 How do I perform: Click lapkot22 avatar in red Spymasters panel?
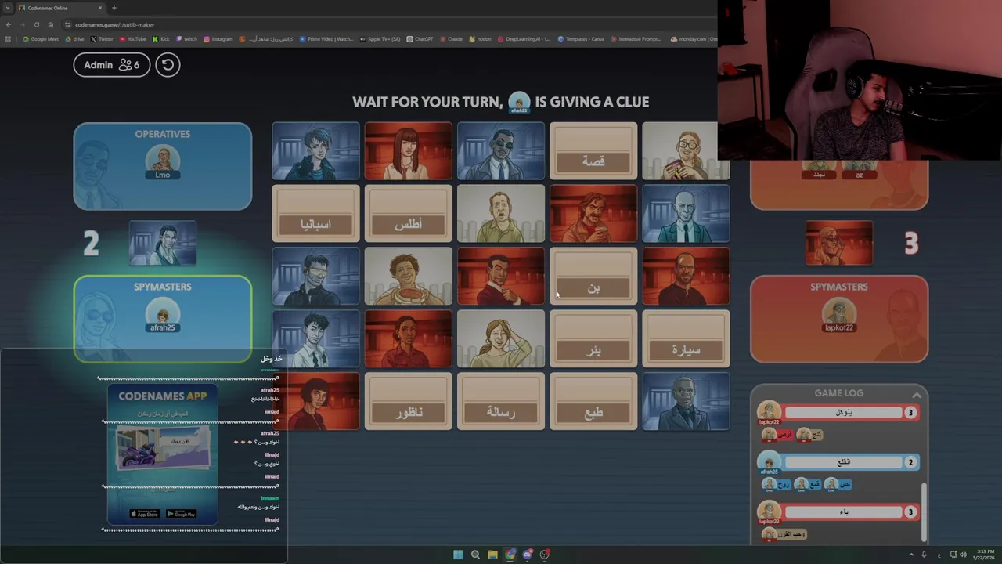point(839,313)
